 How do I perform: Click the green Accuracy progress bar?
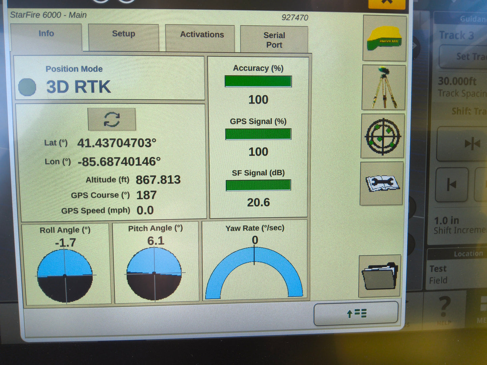(258, 81)
